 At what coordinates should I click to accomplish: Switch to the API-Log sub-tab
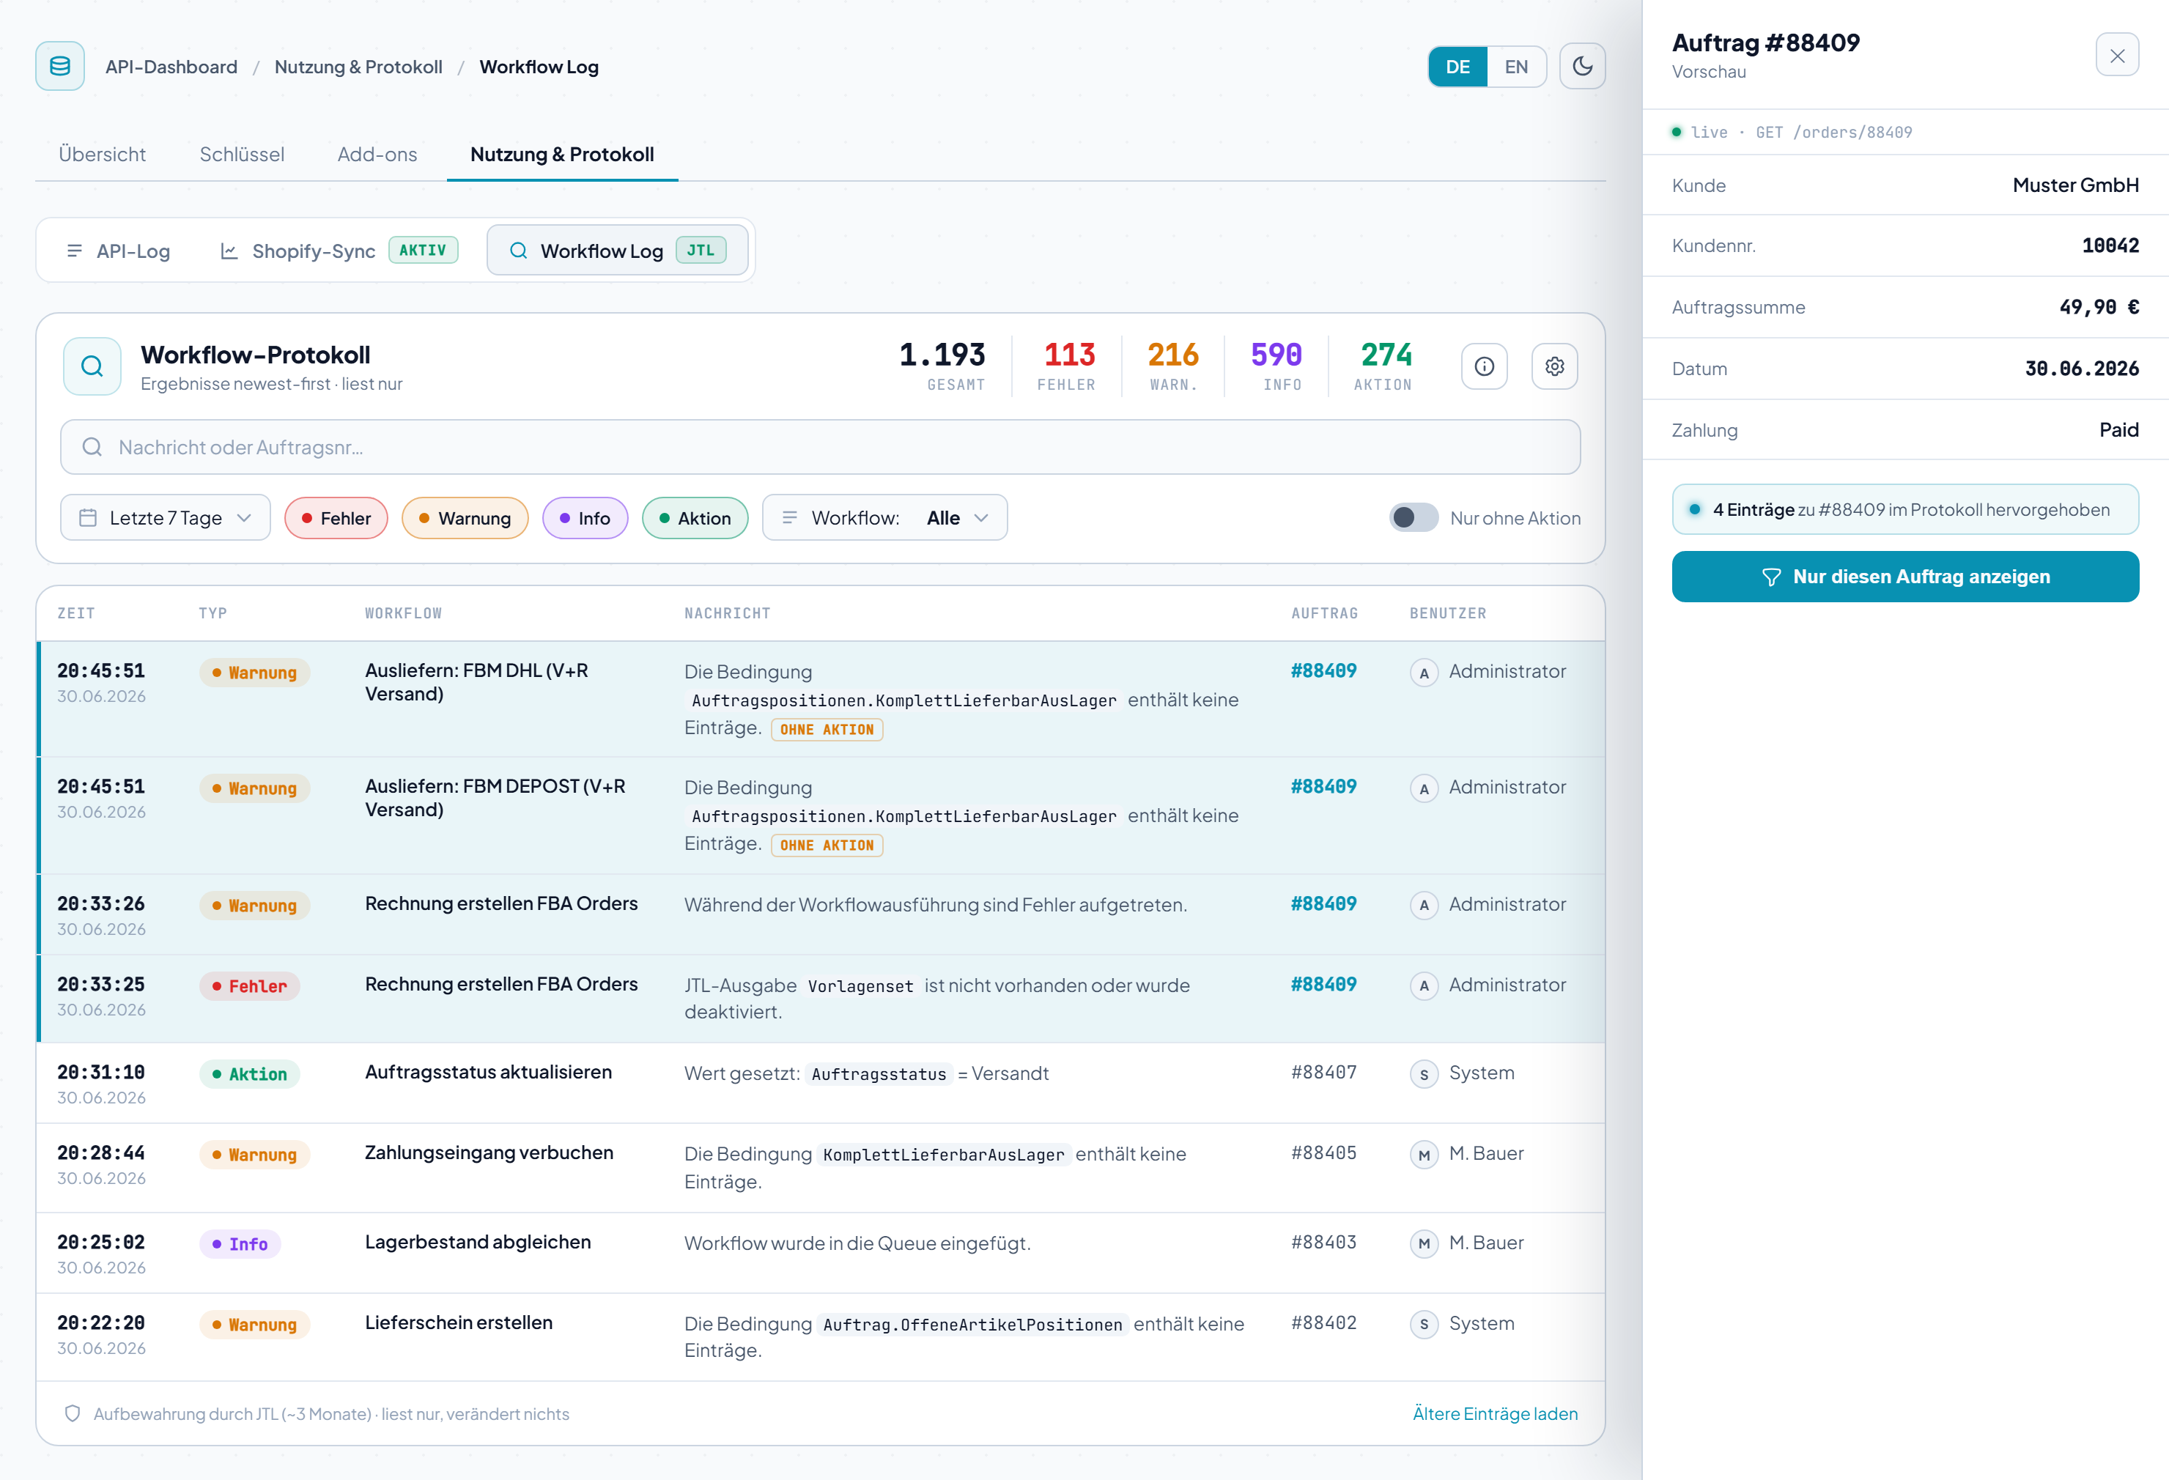[117, 251]
